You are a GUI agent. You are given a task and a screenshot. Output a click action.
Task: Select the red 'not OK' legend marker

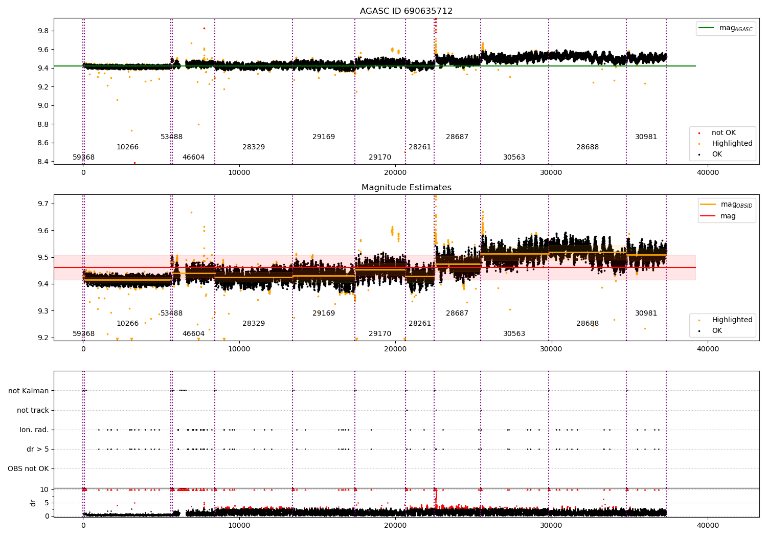[x=699, y=133]
